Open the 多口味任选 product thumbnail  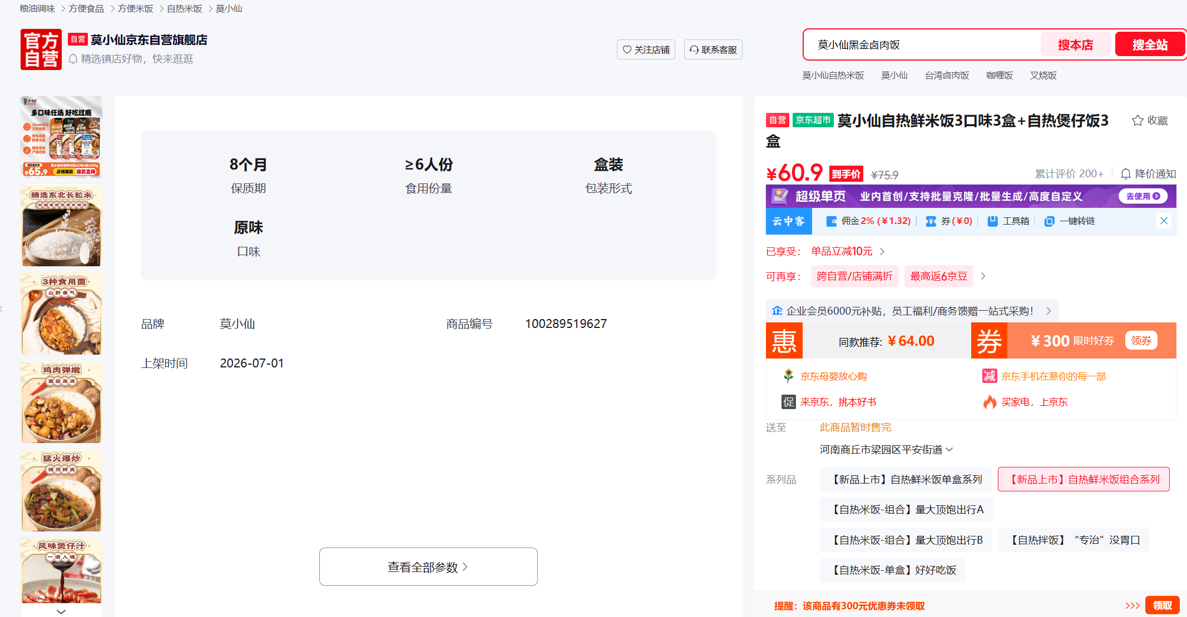(x=61, y=137)
